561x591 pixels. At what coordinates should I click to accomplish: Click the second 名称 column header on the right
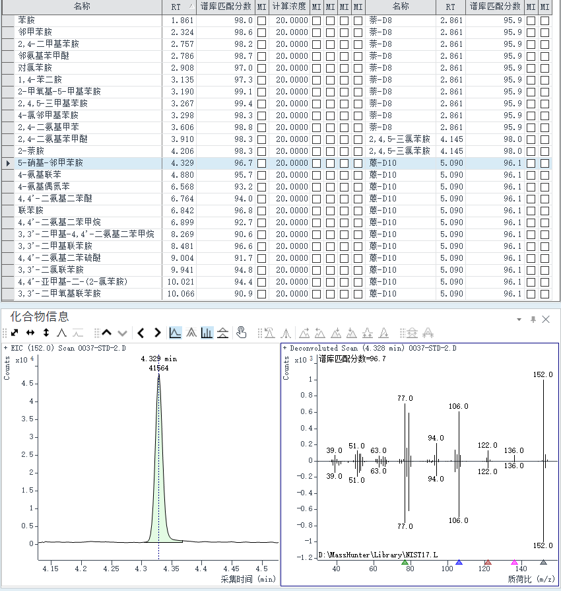coord(401,7)
